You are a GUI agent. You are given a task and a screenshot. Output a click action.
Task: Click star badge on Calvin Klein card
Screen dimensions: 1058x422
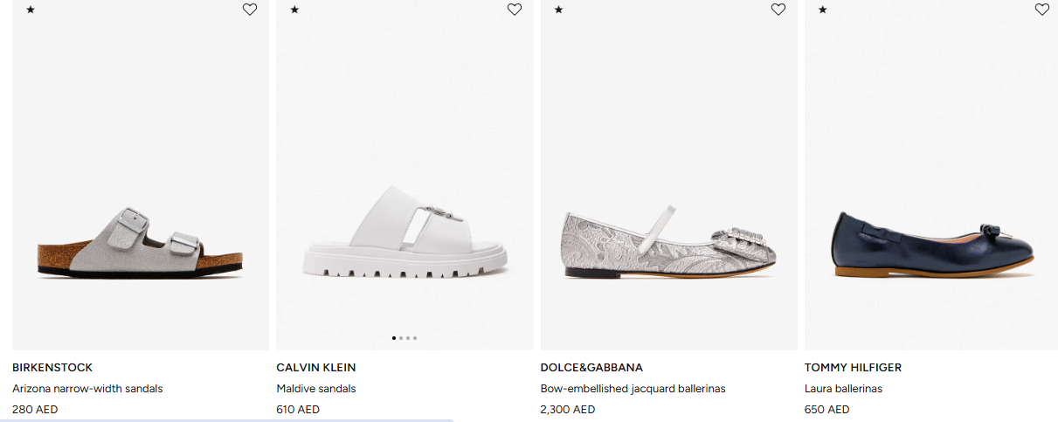tap(294, 10)
